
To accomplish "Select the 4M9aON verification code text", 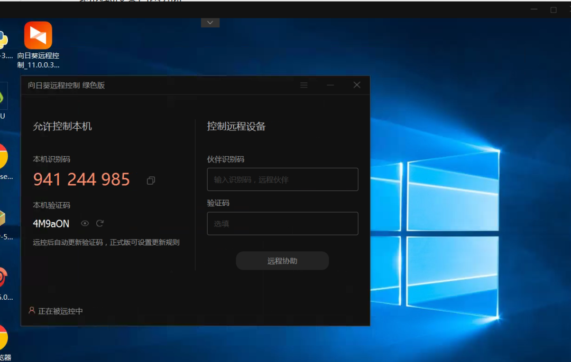I will (51, 224).
